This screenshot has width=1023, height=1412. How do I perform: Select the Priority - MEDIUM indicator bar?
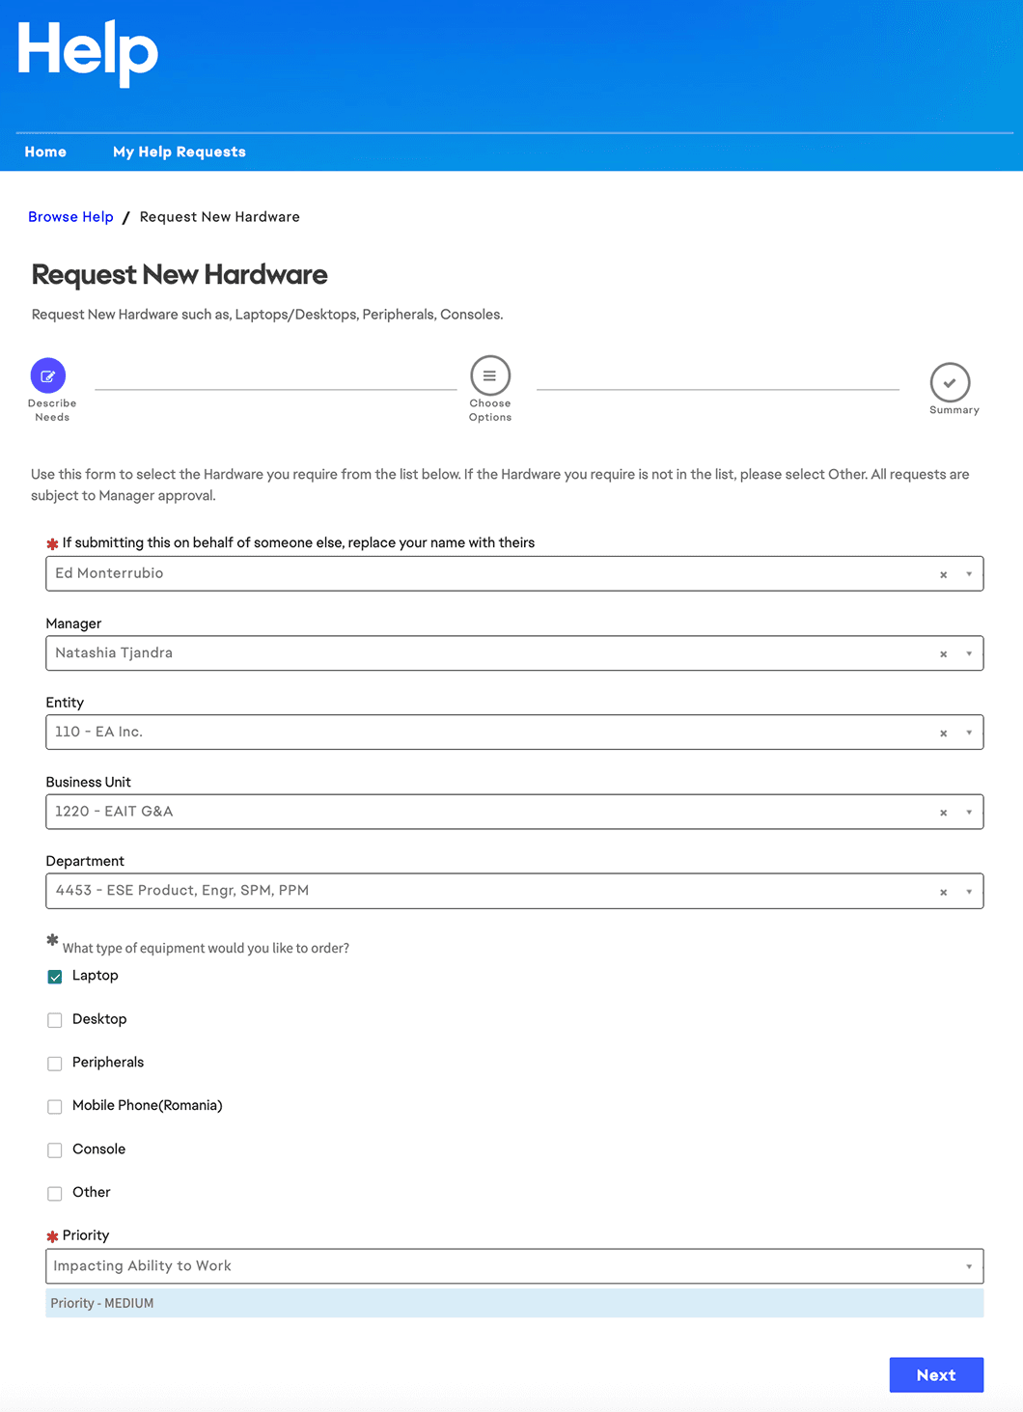point(514,1303)
